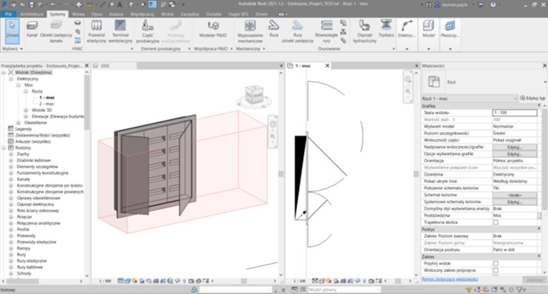Open the Widok ribbon tab
The height and width of the screenshot is (294, 548).
(167, 13)
